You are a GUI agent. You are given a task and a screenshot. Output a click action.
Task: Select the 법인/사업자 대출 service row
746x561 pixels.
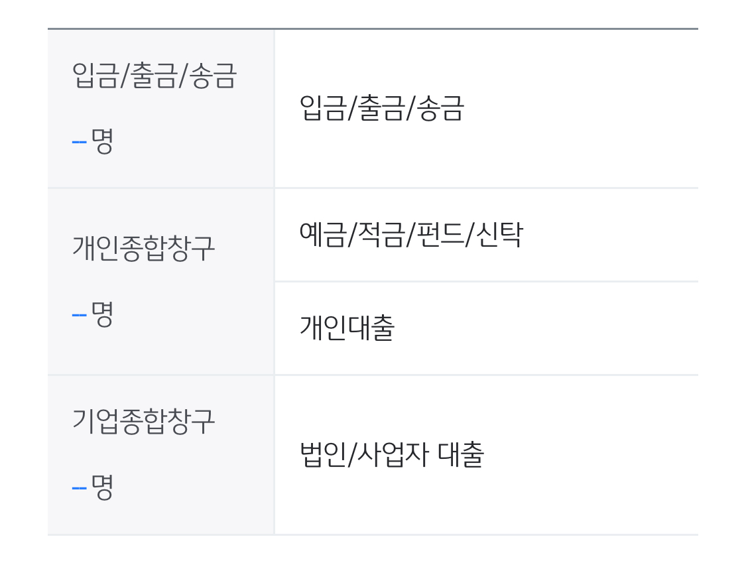(391, 455)
